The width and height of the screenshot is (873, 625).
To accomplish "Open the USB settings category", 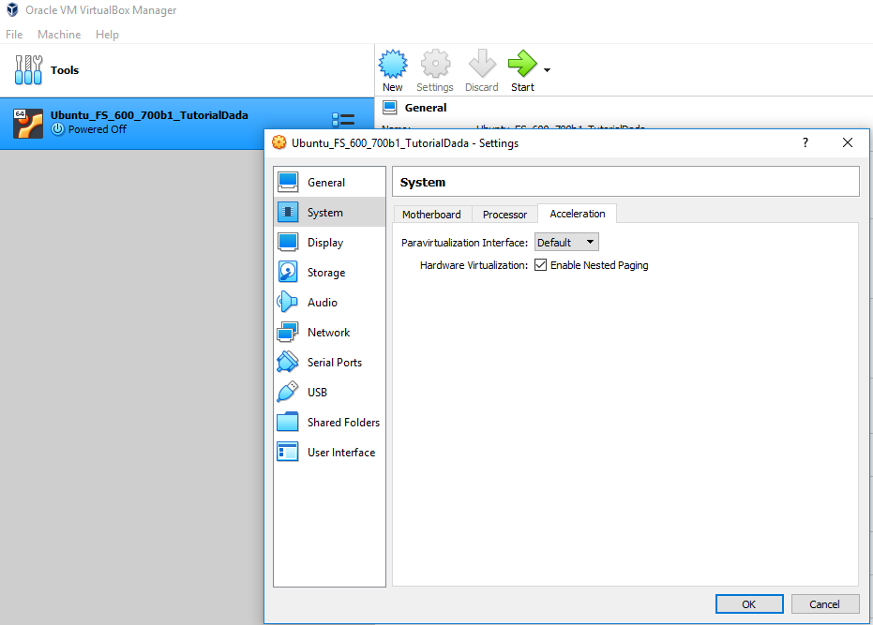I will click(317, 393).
